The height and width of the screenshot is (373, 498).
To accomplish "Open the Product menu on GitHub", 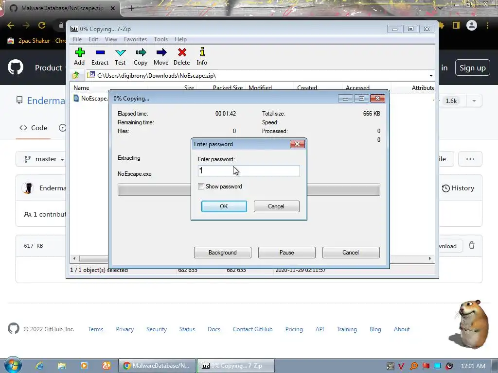I will click(x=48, y=68).
